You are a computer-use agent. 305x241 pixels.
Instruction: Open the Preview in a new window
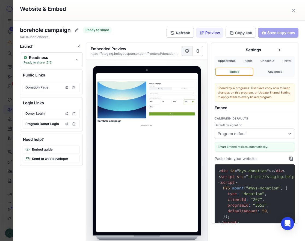210,33
